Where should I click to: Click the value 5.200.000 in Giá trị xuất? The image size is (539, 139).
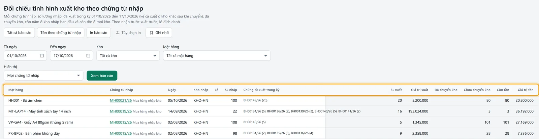click(420, 100)
